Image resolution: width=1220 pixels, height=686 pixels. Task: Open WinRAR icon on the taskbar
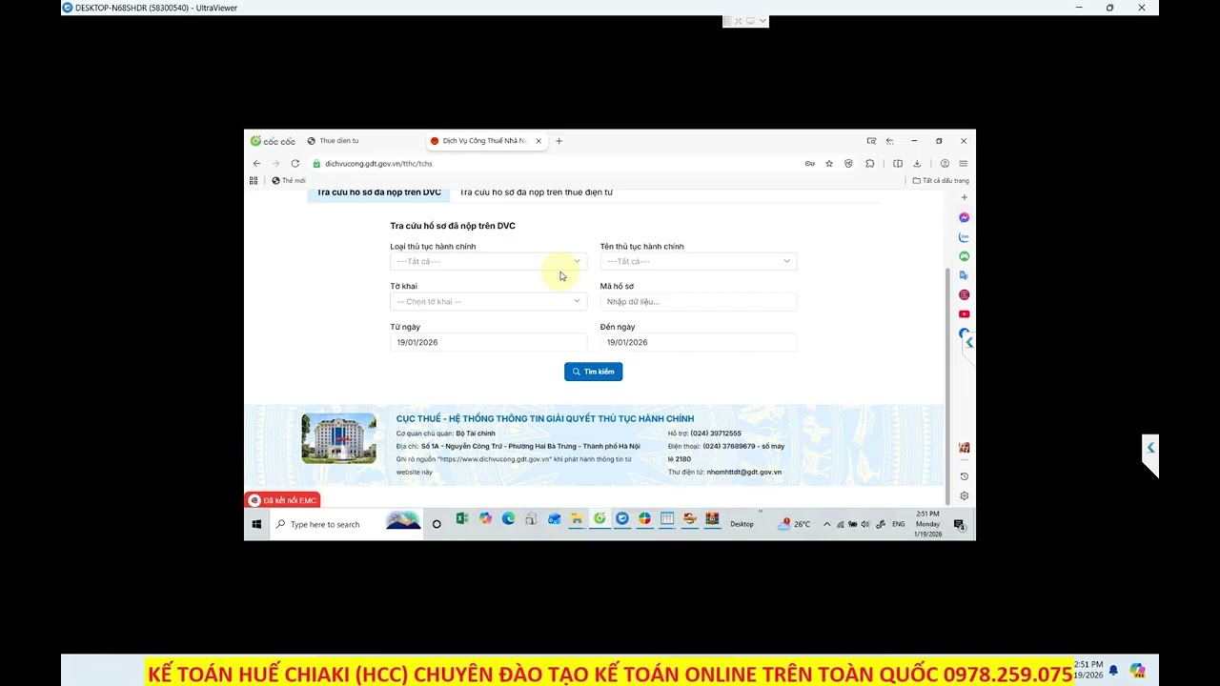(x=712, y=519)
